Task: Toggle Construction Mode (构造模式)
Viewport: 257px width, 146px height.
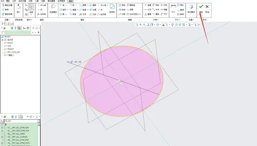Action: 53,9
